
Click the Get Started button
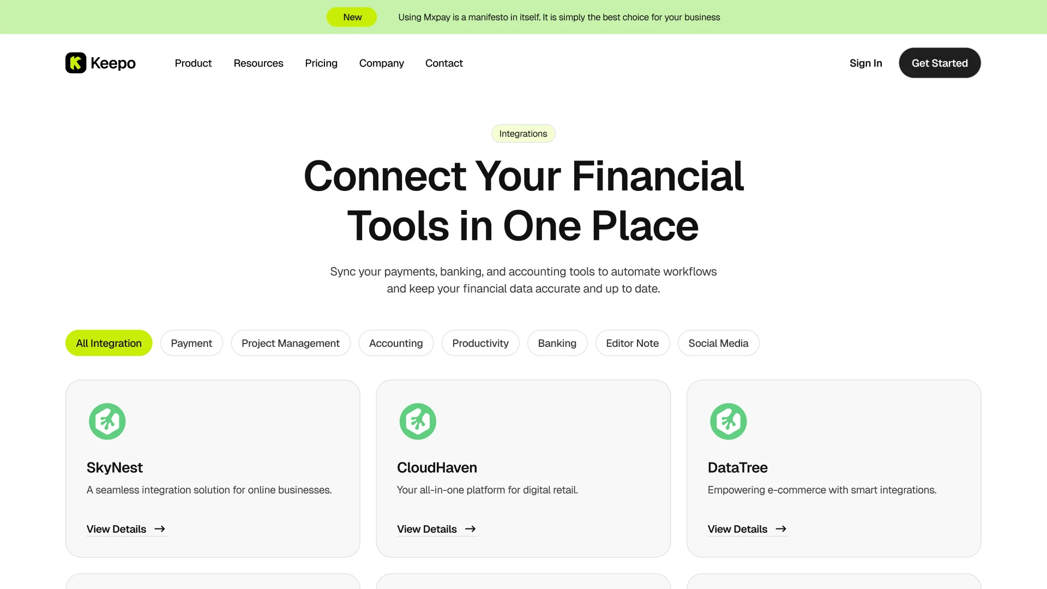(x=940, y=63)
